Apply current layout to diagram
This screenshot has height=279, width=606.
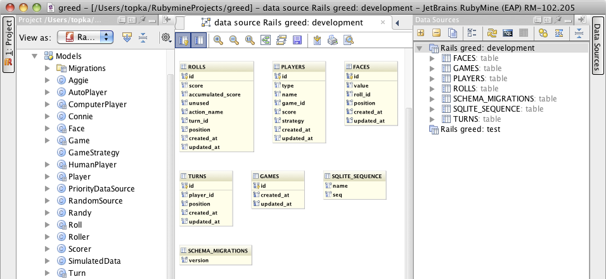pyautogui.click(x=266, y=40)
